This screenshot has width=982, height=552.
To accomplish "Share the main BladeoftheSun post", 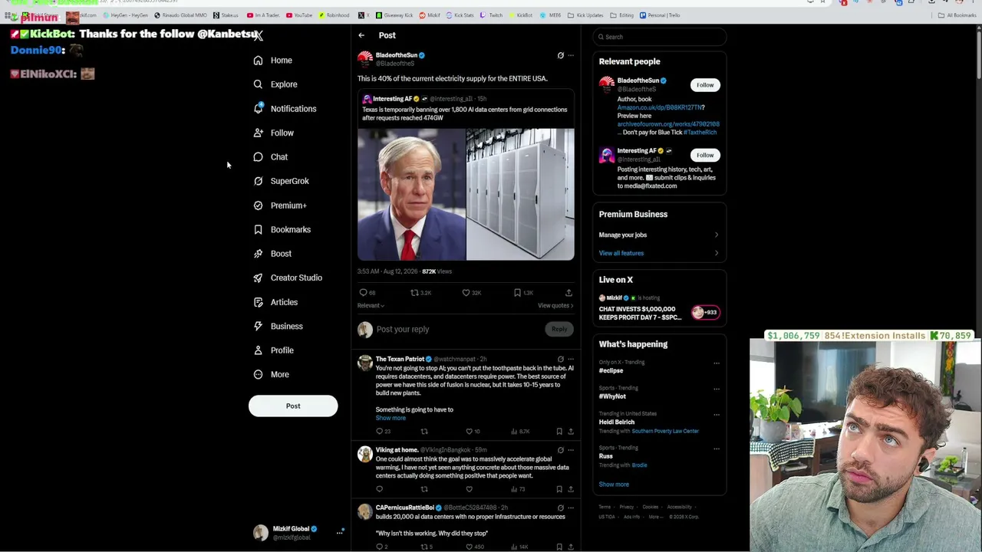I will 568,293.
